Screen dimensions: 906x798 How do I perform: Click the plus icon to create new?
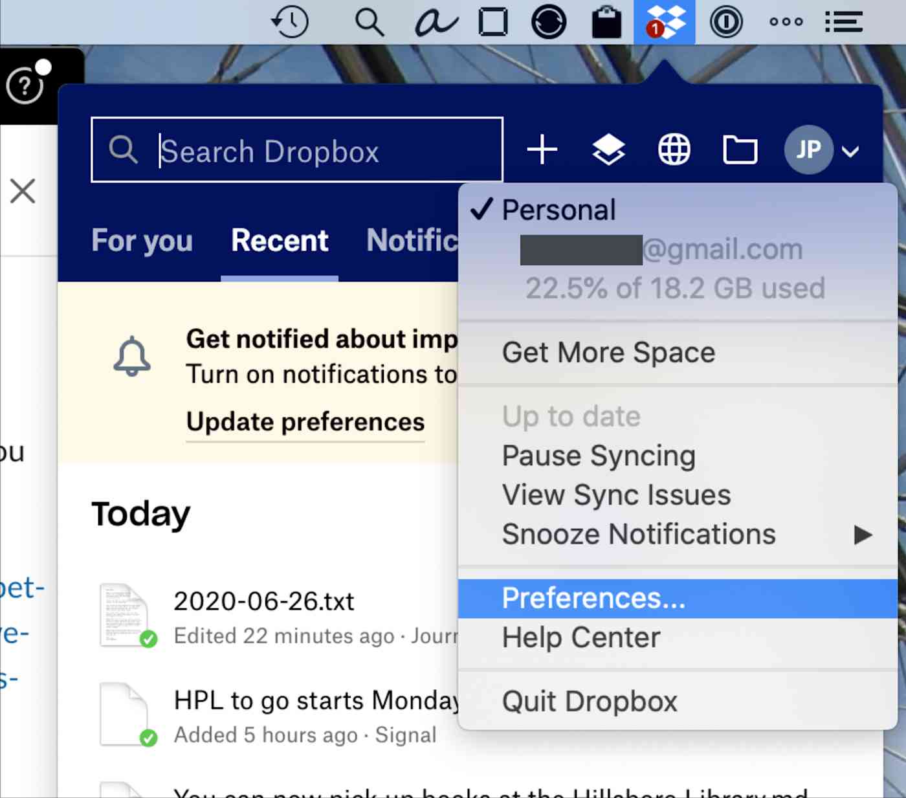click(x=542, y=150)
